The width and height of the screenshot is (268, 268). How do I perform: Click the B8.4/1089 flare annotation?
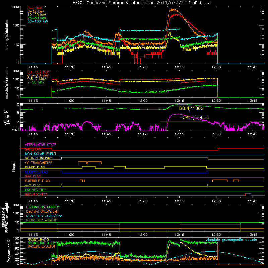click(191, 108)
